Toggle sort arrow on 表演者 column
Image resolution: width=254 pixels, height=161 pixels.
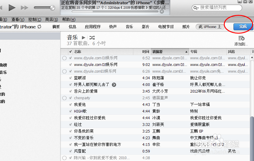tap(186, 52)
